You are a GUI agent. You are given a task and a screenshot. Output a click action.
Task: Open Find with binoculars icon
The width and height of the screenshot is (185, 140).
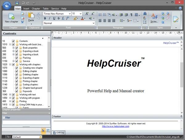145,14
